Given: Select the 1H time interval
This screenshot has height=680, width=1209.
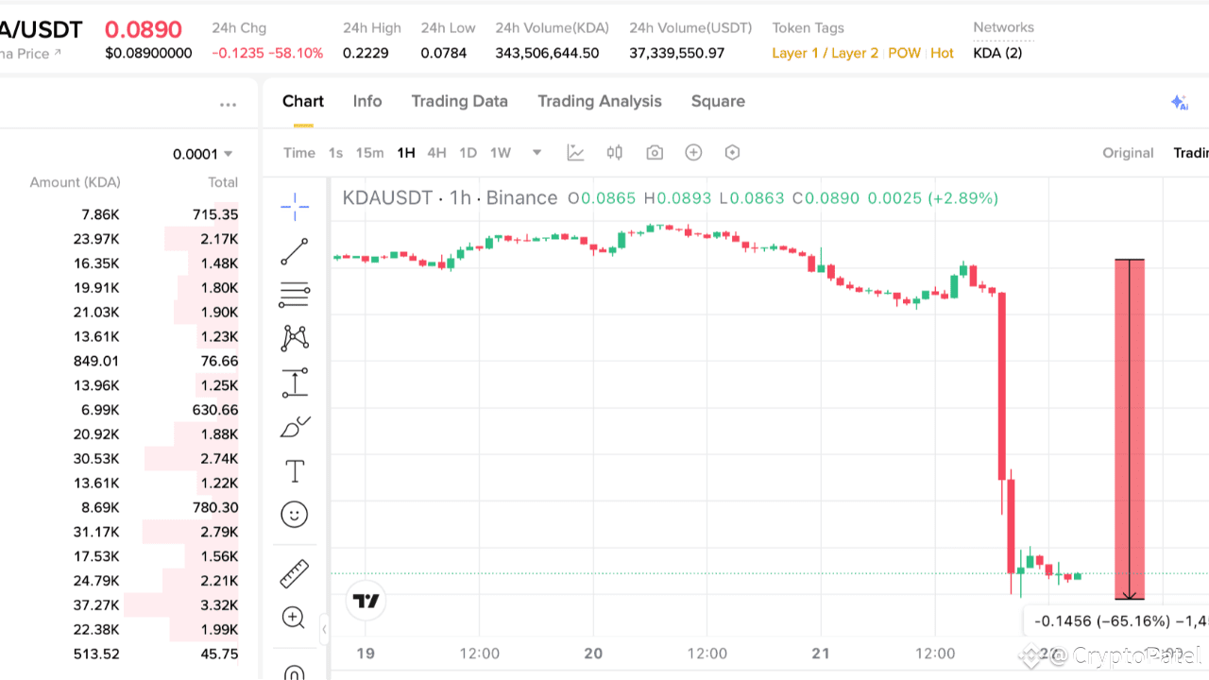Looking at the screenshot, I should (406, 153).
